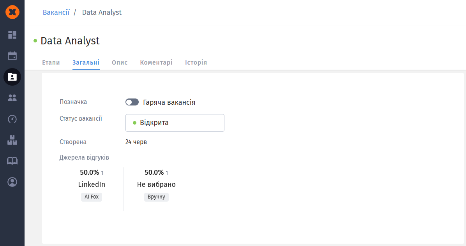Select the highlighted vacancies sidebar icon
This screenshot has height=246, width=466.
coord(12,77)
